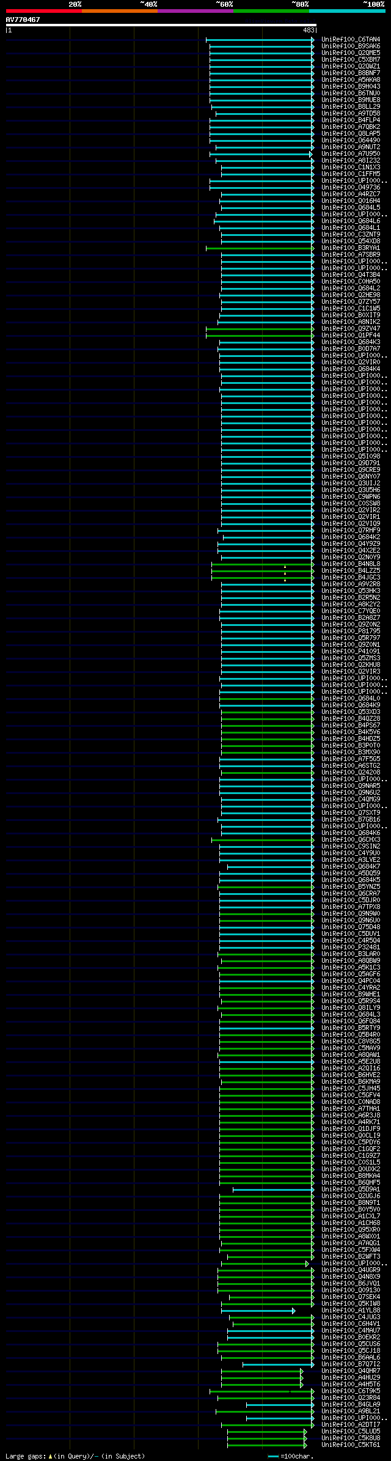This screenshot has height=1461, width=391.
Task: Open hit UniRef100_B5RTY9
Action: [351, 1028]
